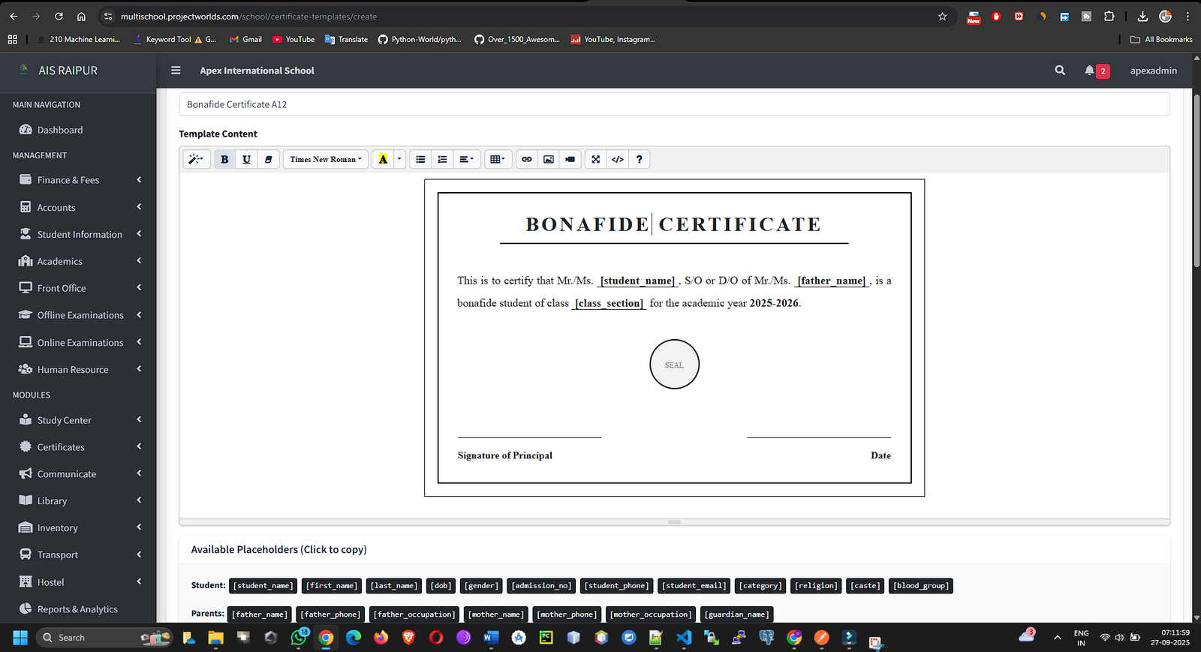Open Dashboard in the sidebar
This screenshot has height=652, width=1201.
click(x=60, y=130)
